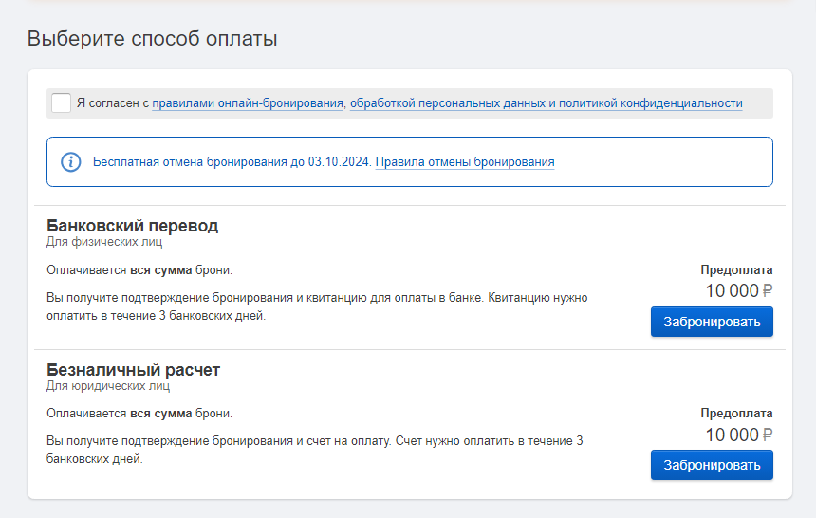Click 'Для юридических лиц' subtitle
The image size is (816, 518).
tap(108, 386)
